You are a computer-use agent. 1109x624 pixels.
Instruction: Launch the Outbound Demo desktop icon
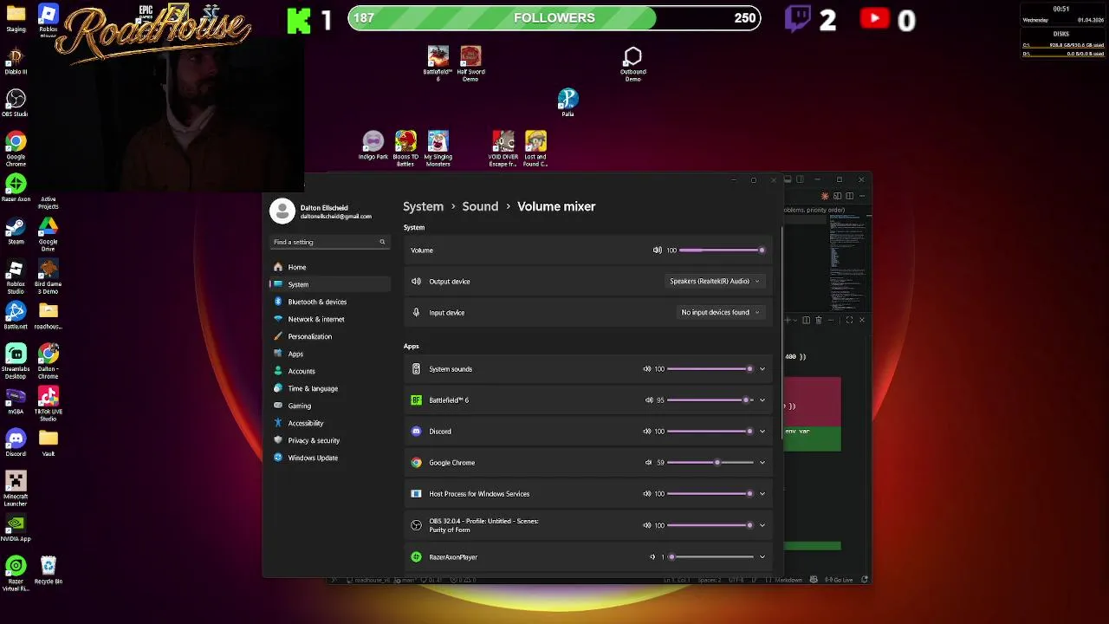[632, 64]
